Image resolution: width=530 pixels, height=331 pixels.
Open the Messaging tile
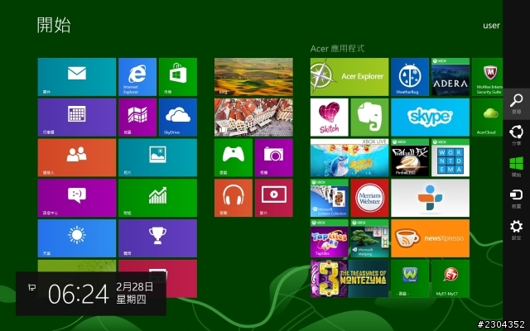[x=77, y=198]
